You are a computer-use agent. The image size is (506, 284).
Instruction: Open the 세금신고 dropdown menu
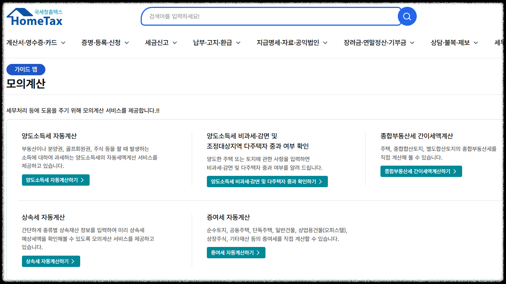pyautogui.click(x=157, y=43)
